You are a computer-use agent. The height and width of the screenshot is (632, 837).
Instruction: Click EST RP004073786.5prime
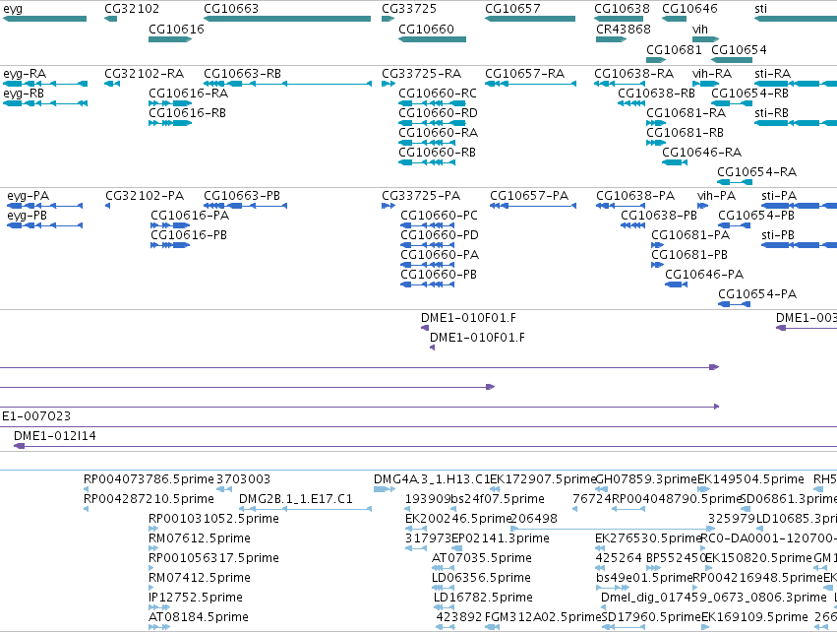[x=86, y=489]
